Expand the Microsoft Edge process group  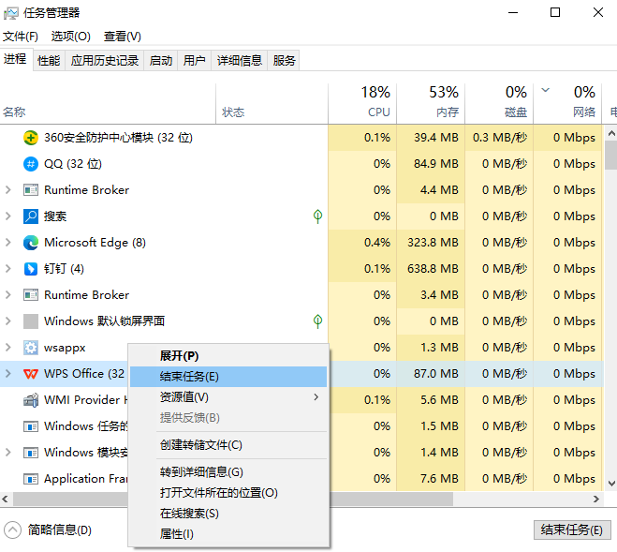[x=8, y=243]
